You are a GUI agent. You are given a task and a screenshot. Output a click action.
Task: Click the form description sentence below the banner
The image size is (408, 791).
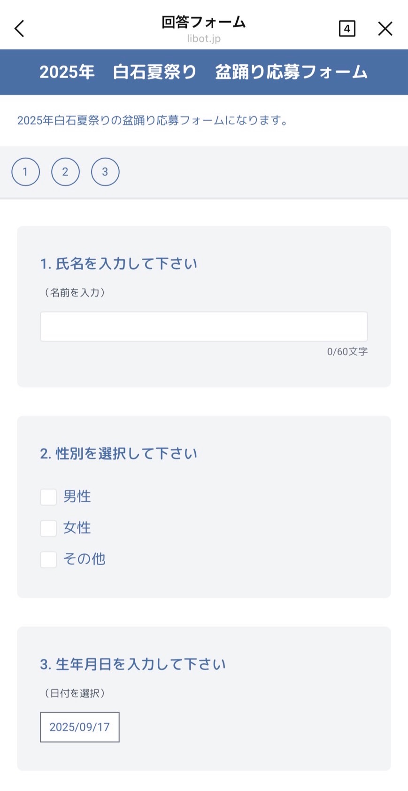[x=153, y=121]
